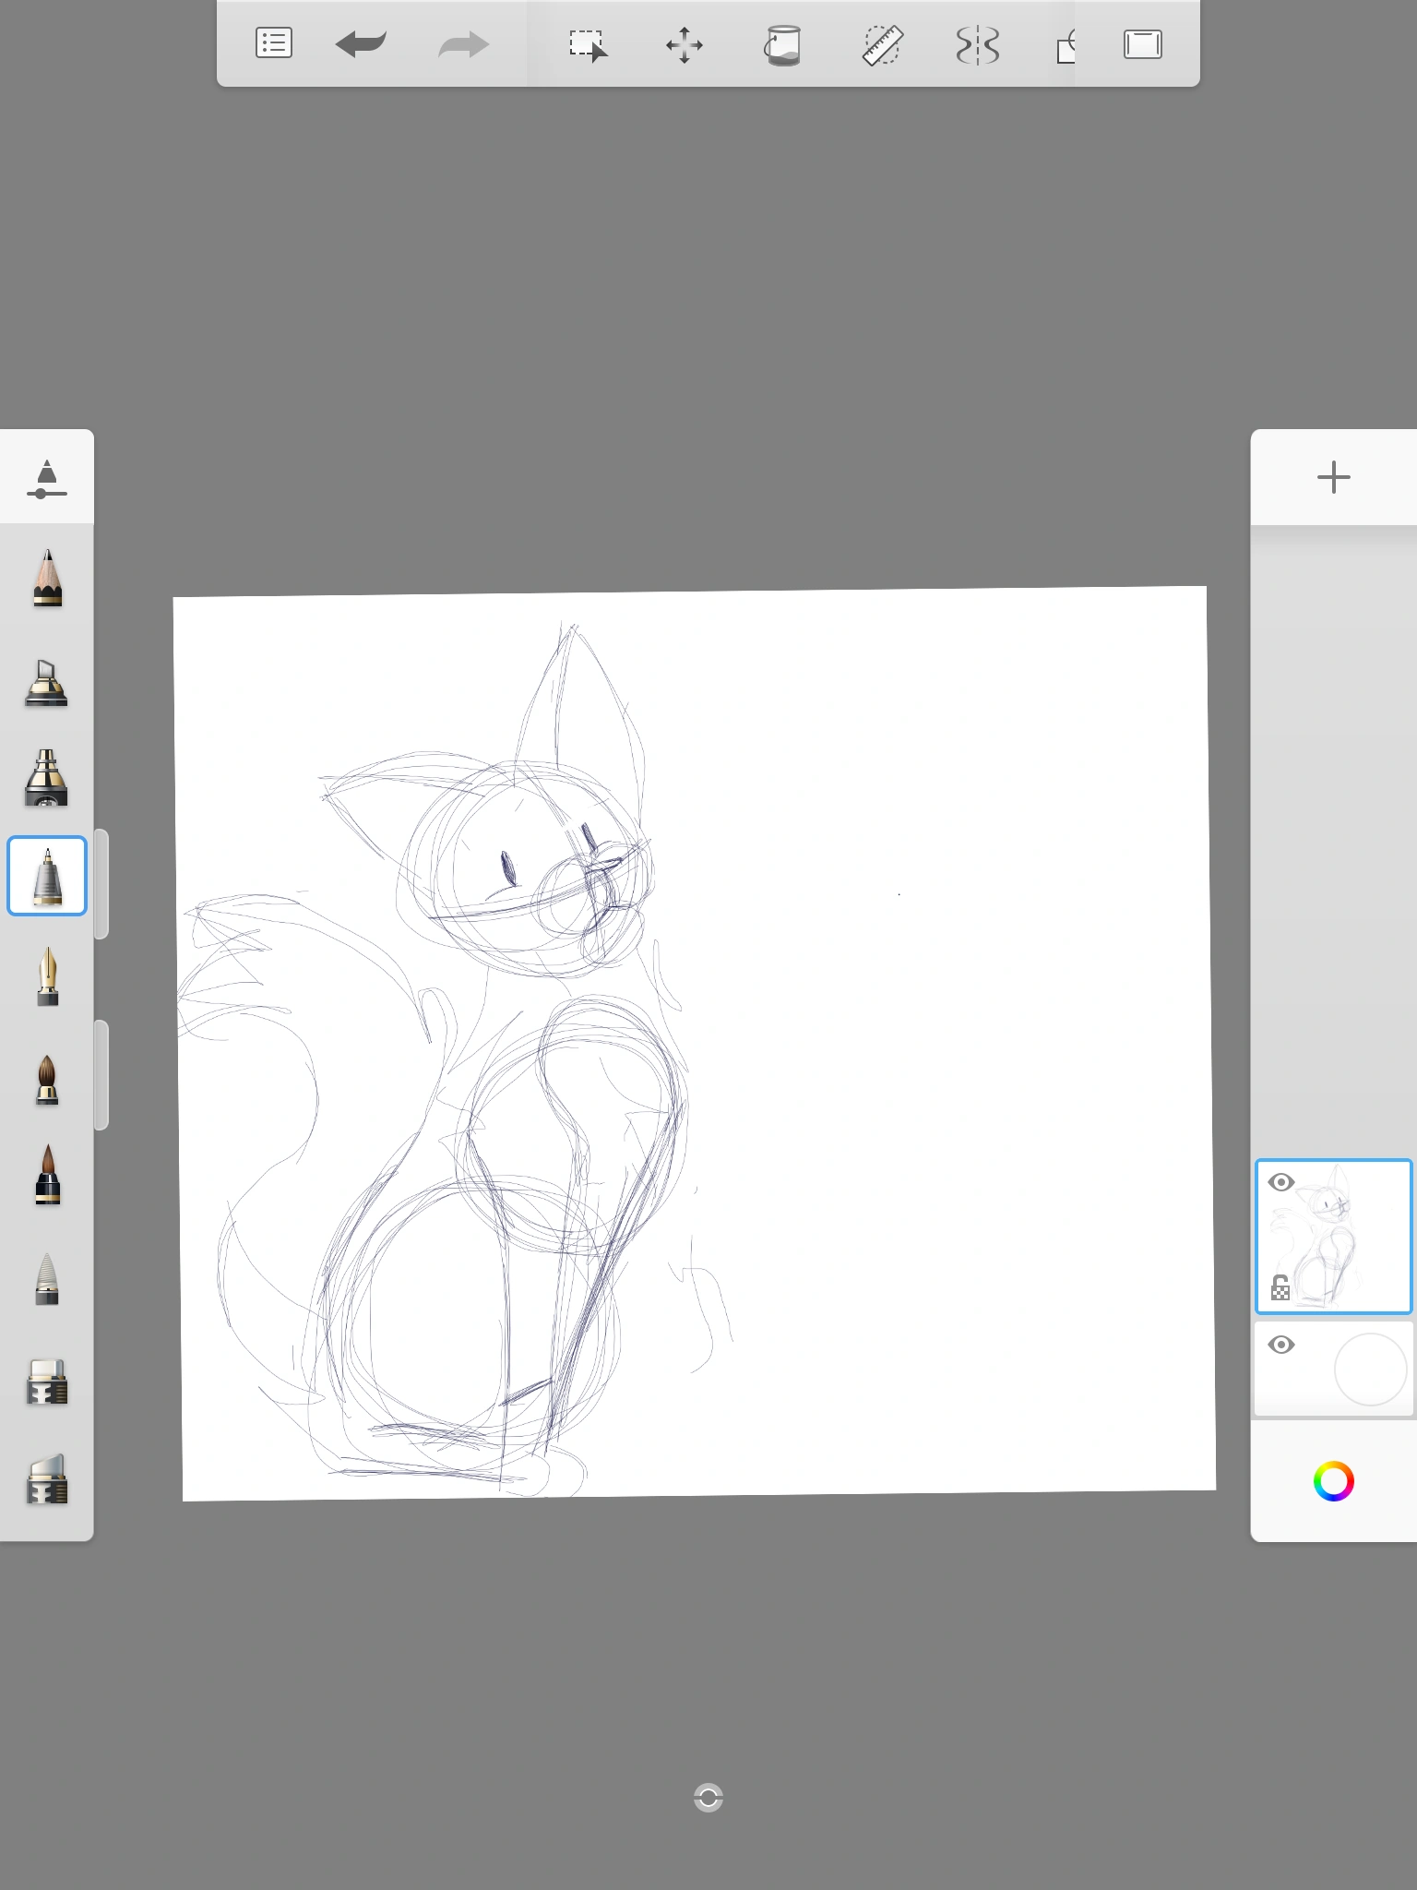1417x1890 pixels.
Task: Add a new layer with the plus button
Action: point(1333,477)
